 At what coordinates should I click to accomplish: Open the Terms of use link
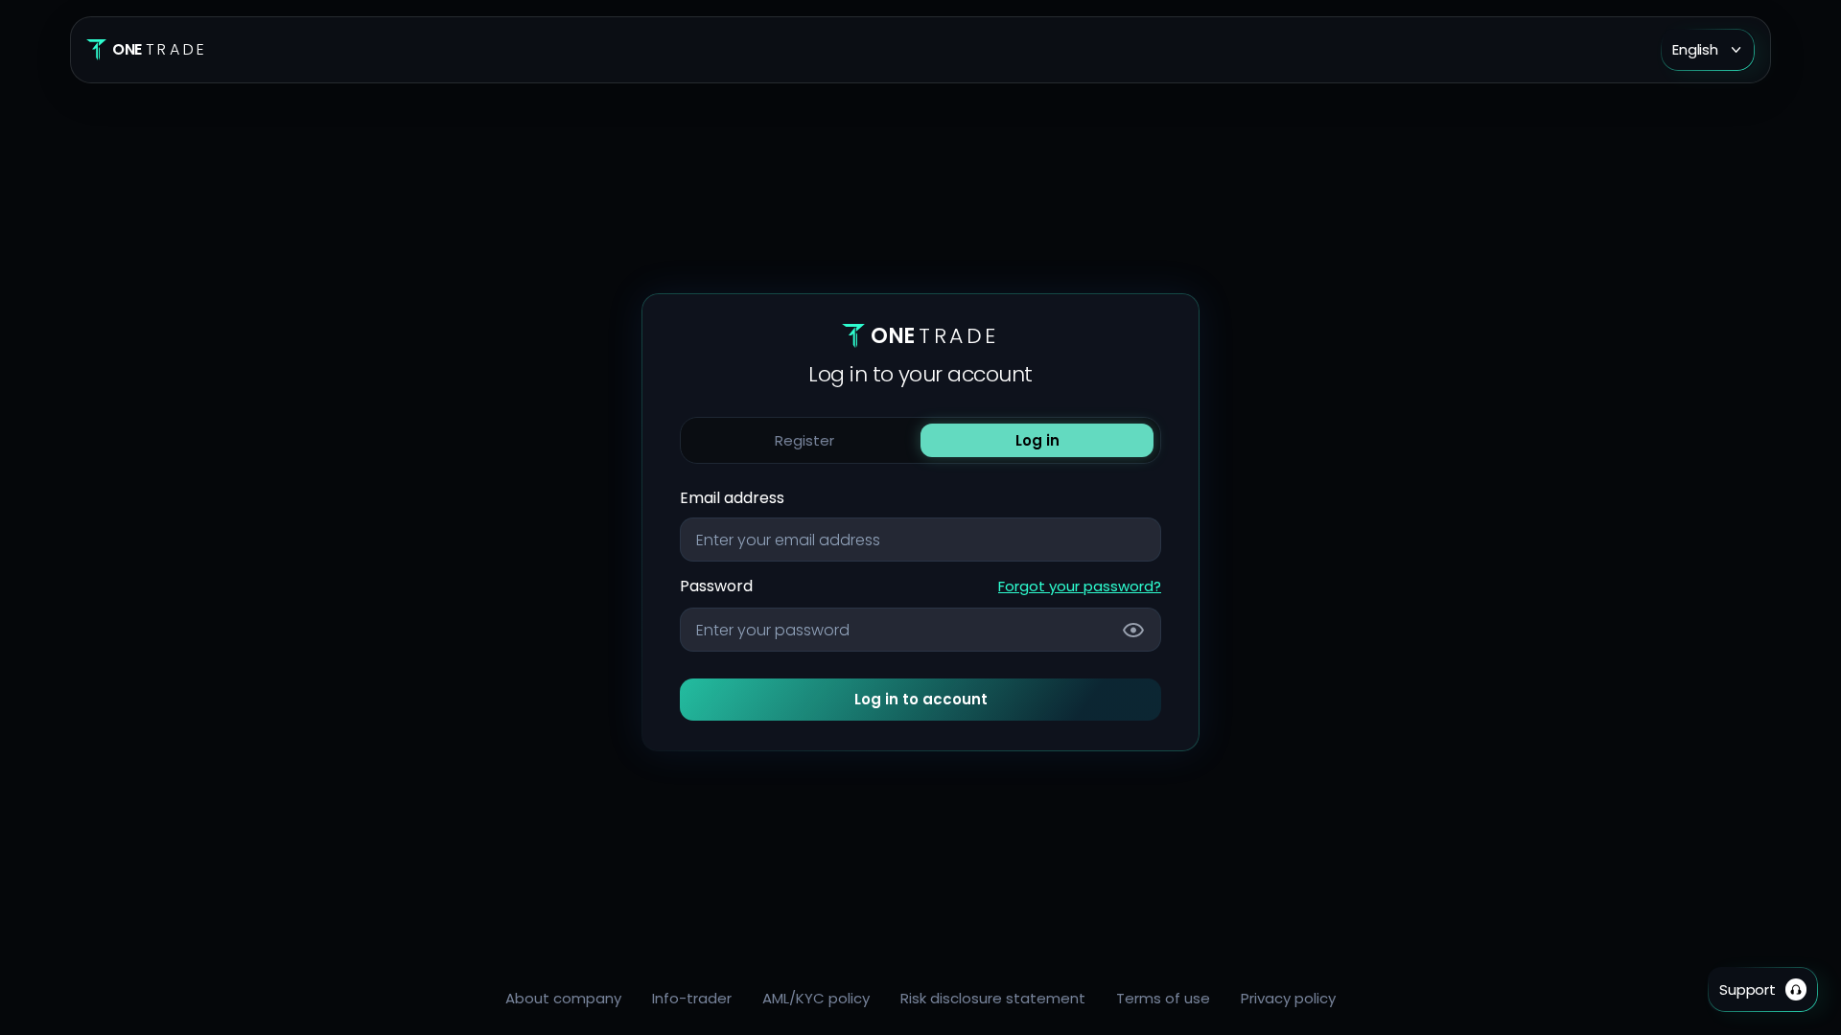pyautogui.click(x=1162, y=999)
